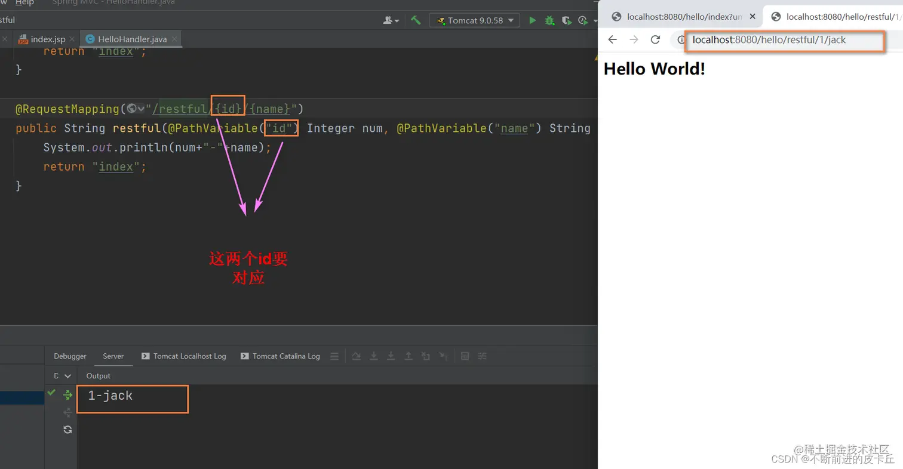Run Tomcat with the green play icon
The image size is (903, 469).
coord(532,20)
